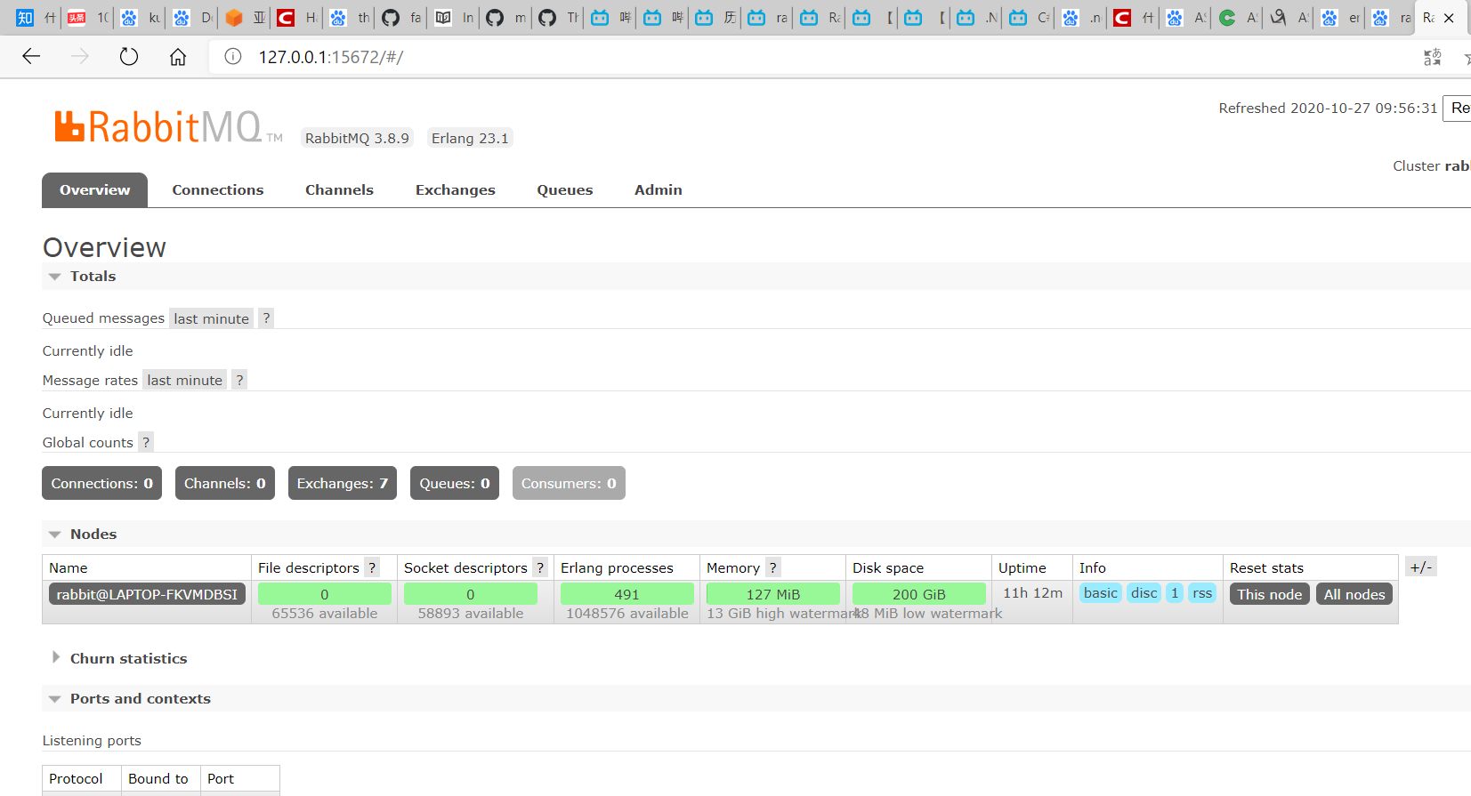Click the RabbitMQ 3.8.9 version label
Viewport: 1471px width, 796px height.
(357, 138)
